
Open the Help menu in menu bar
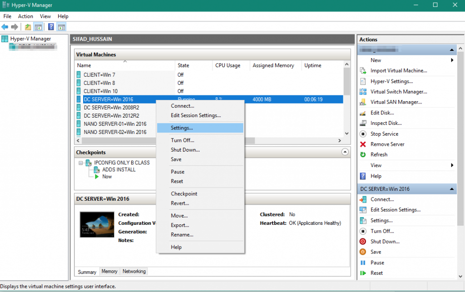[x=63, y=16]
